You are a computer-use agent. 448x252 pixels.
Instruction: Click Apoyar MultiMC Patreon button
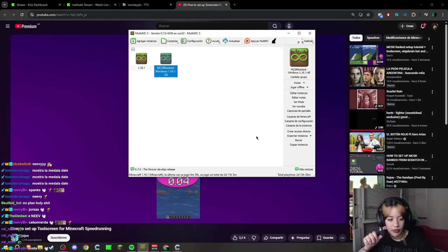pyautogui.click(x=257, y=41)
